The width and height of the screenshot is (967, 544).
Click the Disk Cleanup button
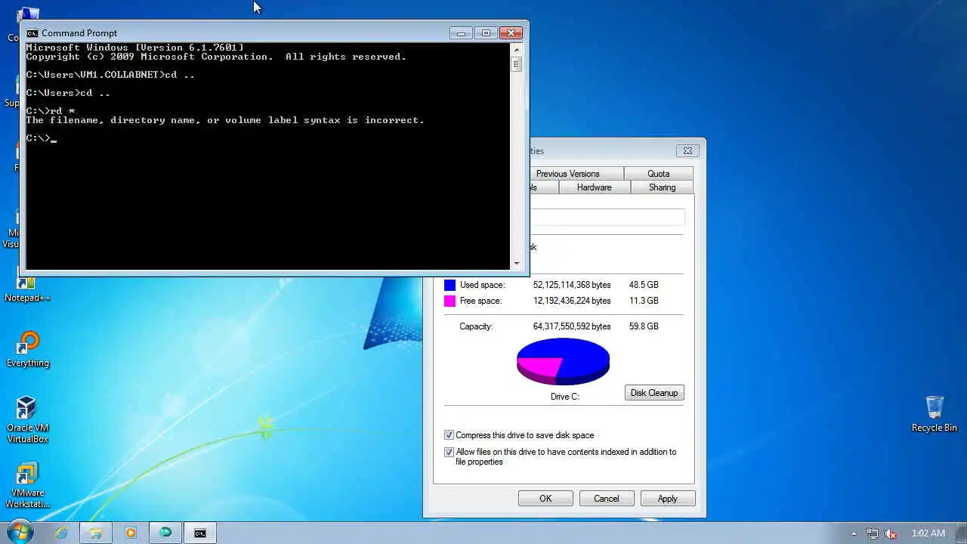point(654,393)
